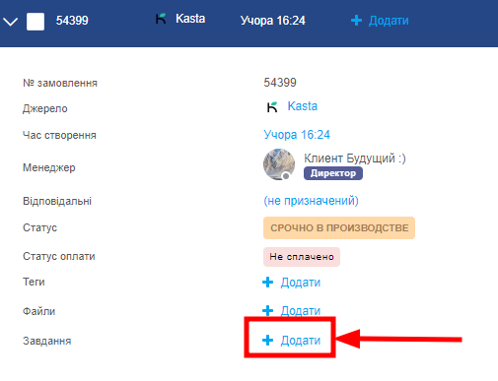Click the manager online status dot

pyautogui.click(x=286, y=176)
